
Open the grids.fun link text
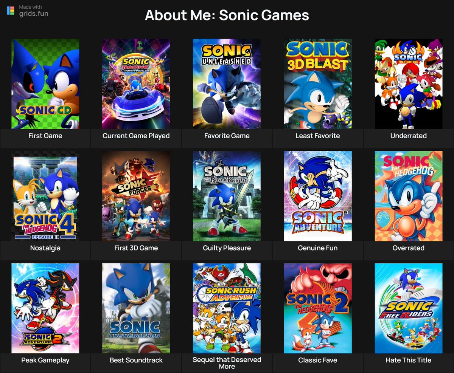[34, 14]
